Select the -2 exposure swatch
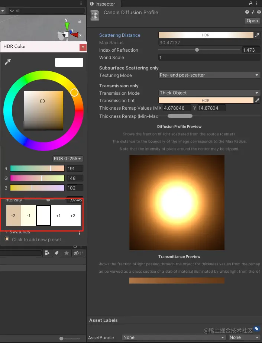The image size is (262, 343). (13, 216)
